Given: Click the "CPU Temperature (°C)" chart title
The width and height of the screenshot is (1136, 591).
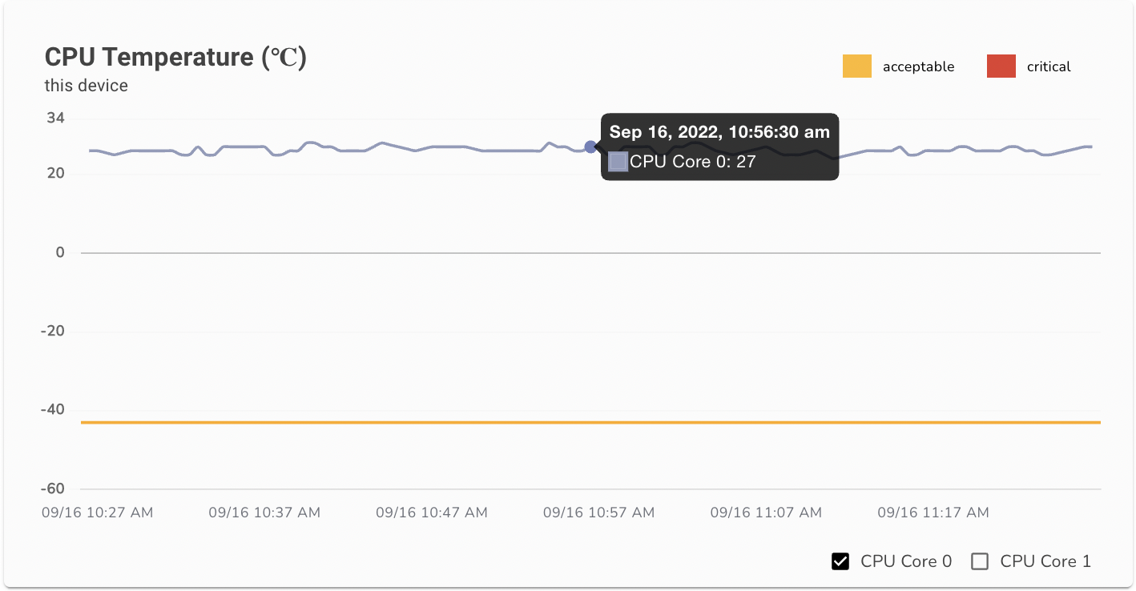Looking at the screenshot, I should click(175, 58).
